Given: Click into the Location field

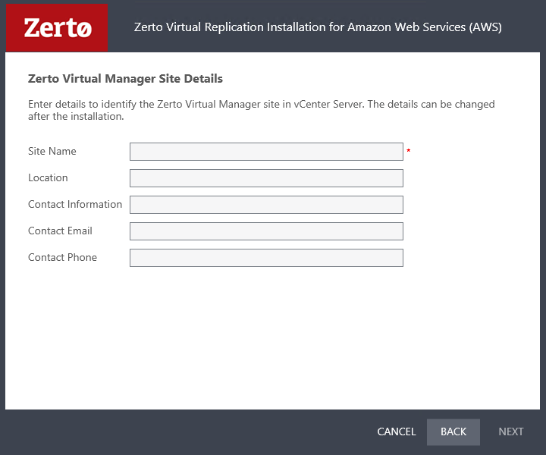Looking at the screenshot, I should 266,178.
